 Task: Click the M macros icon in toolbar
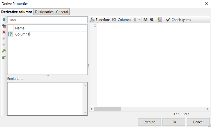click(145, 20)
